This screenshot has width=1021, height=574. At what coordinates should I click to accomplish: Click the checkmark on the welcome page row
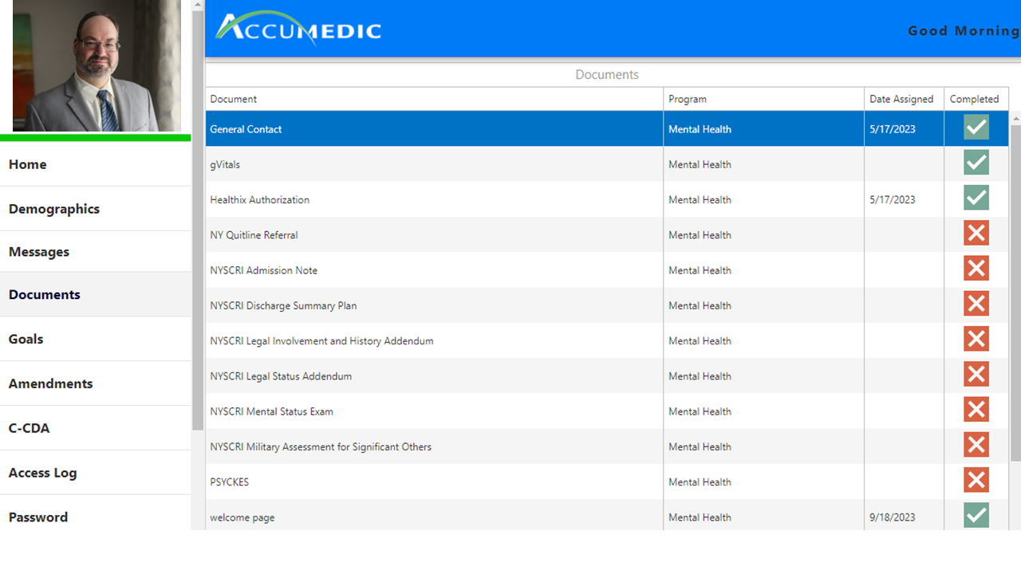coord(976,515)
